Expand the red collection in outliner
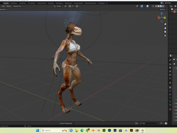This screenshot has height=133, width=177. click(x=172, y=12)
